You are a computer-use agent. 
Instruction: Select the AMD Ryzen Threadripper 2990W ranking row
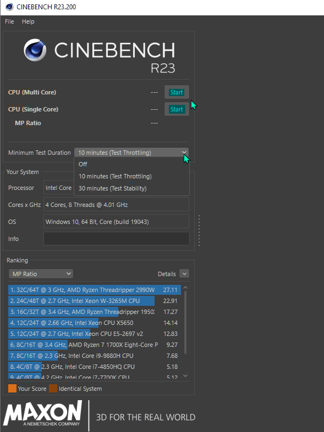(x=95, y=290)
